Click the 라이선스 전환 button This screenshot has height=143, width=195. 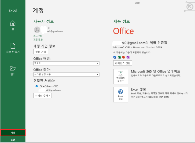(x=123, y=63)
